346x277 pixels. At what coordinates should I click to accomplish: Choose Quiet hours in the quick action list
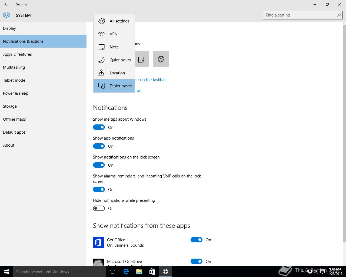point(114,60)
